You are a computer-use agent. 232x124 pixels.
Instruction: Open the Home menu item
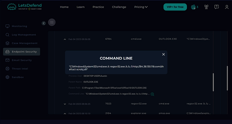[x=64, y=7]
